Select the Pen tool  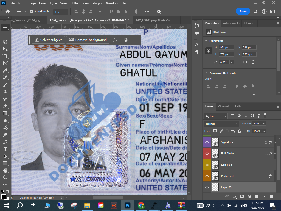[5, 142]
